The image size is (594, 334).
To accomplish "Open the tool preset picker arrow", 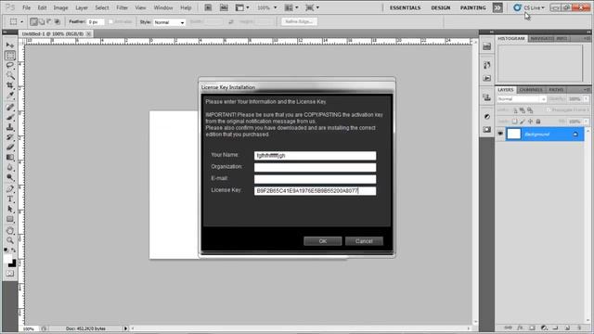I will coord(21,22).
